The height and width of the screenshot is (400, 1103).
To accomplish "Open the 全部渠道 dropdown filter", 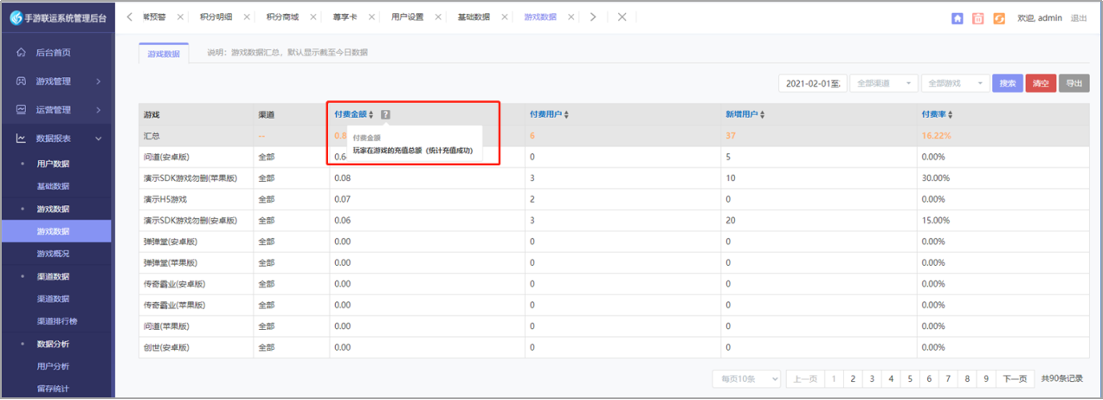I will (884, 84).
